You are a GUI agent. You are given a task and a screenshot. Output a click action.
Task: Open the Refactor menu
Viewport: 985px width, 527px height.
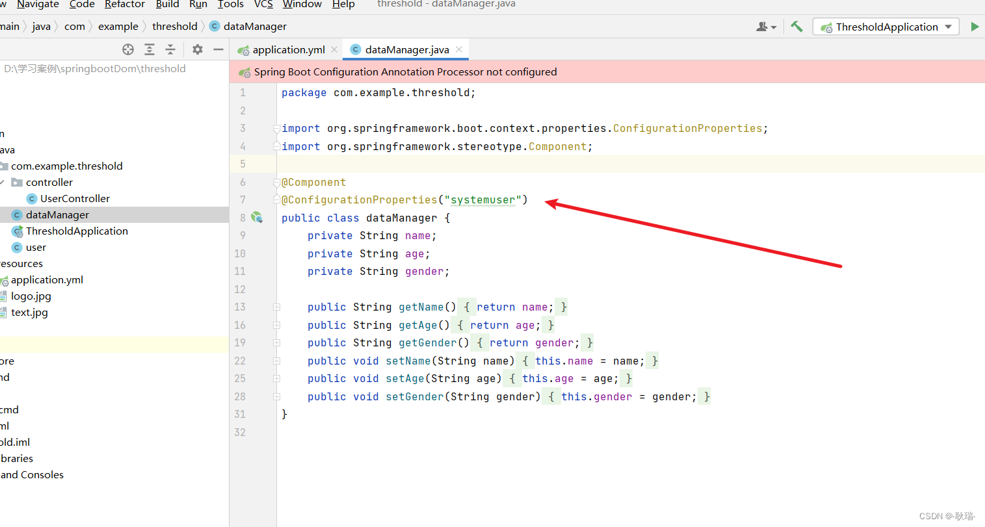pos(124,5)
